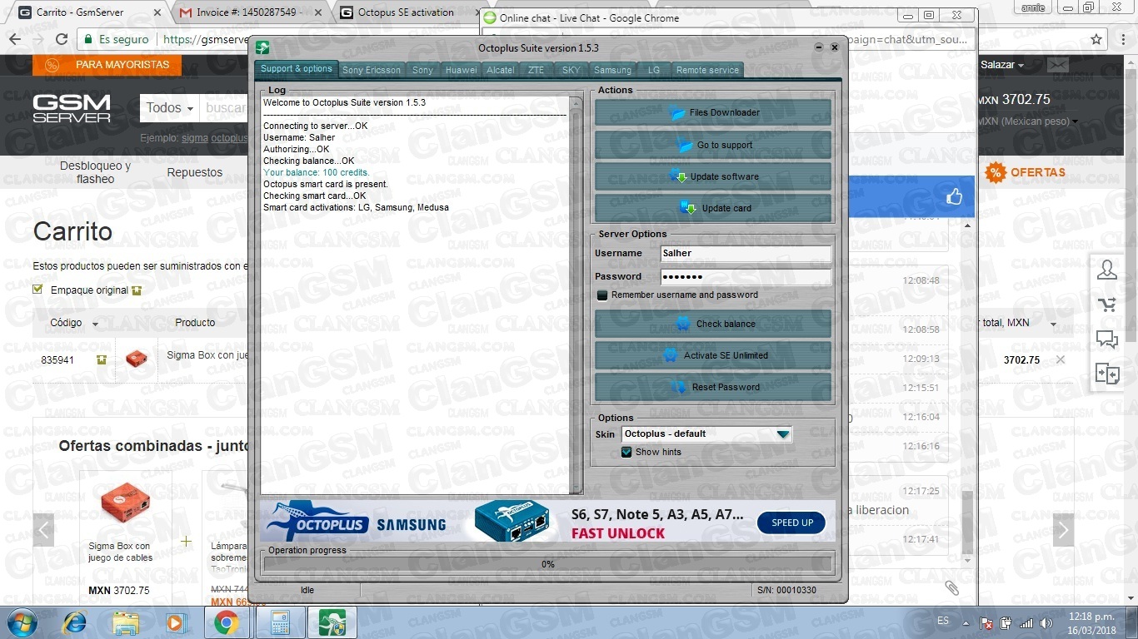Open the Huawei tab
This screenshot has width=1138, height=639.
point(461,70)
